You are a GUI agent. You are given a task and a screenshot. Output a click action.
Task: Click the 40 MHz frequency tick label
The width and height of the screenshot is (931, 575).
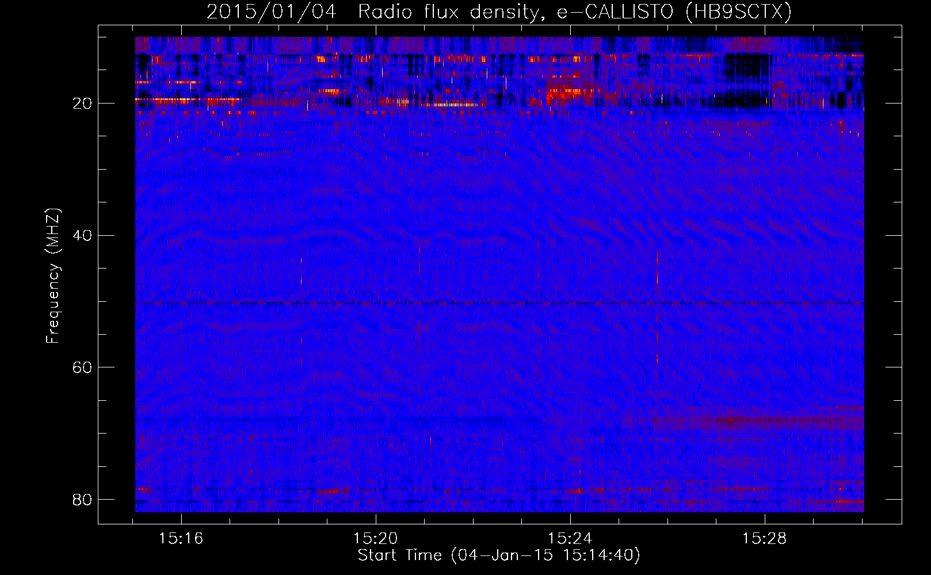pos(82,236)
